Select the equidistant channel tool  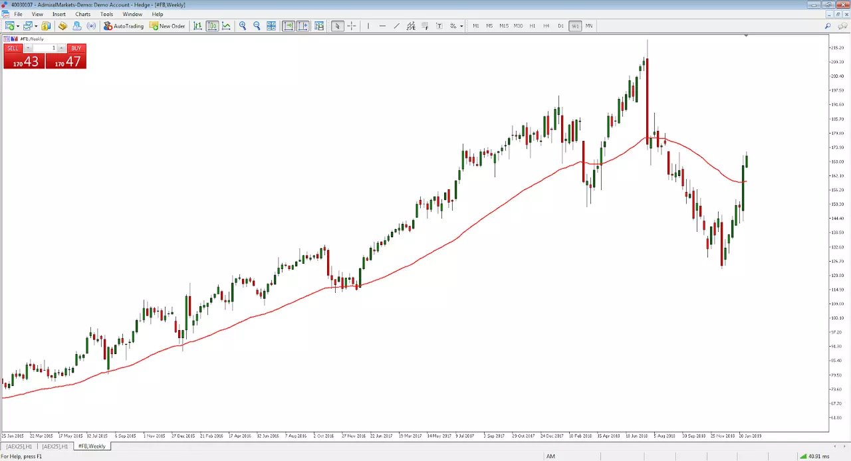(411, 26)
